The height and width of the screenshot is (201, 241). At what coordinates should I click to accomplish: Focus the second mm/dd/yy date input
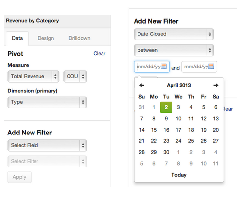(199, 67)
